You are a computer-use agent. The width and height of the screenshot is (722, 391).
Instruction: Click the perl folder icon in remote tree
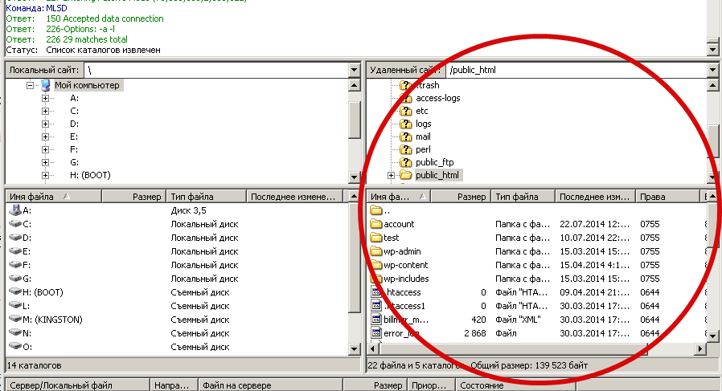point(405,149)
